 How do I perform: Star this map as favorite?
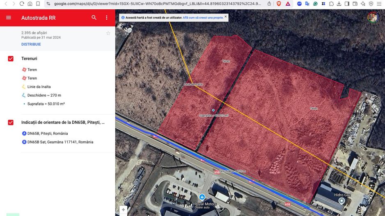coord(108,33)
